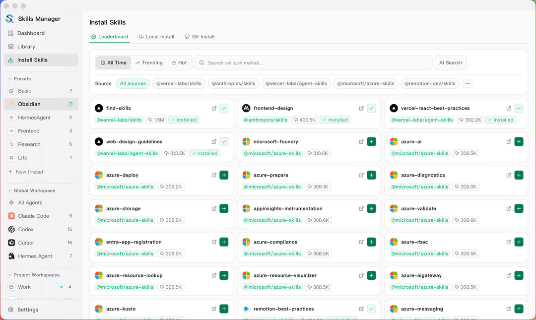Select the Claude Code agent
536x320 pixels.
coord(41,216)
